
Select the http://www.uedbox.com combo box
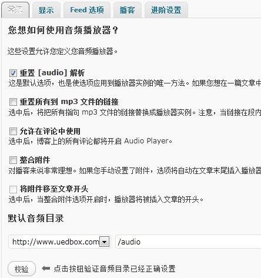[x=59, y=242]
